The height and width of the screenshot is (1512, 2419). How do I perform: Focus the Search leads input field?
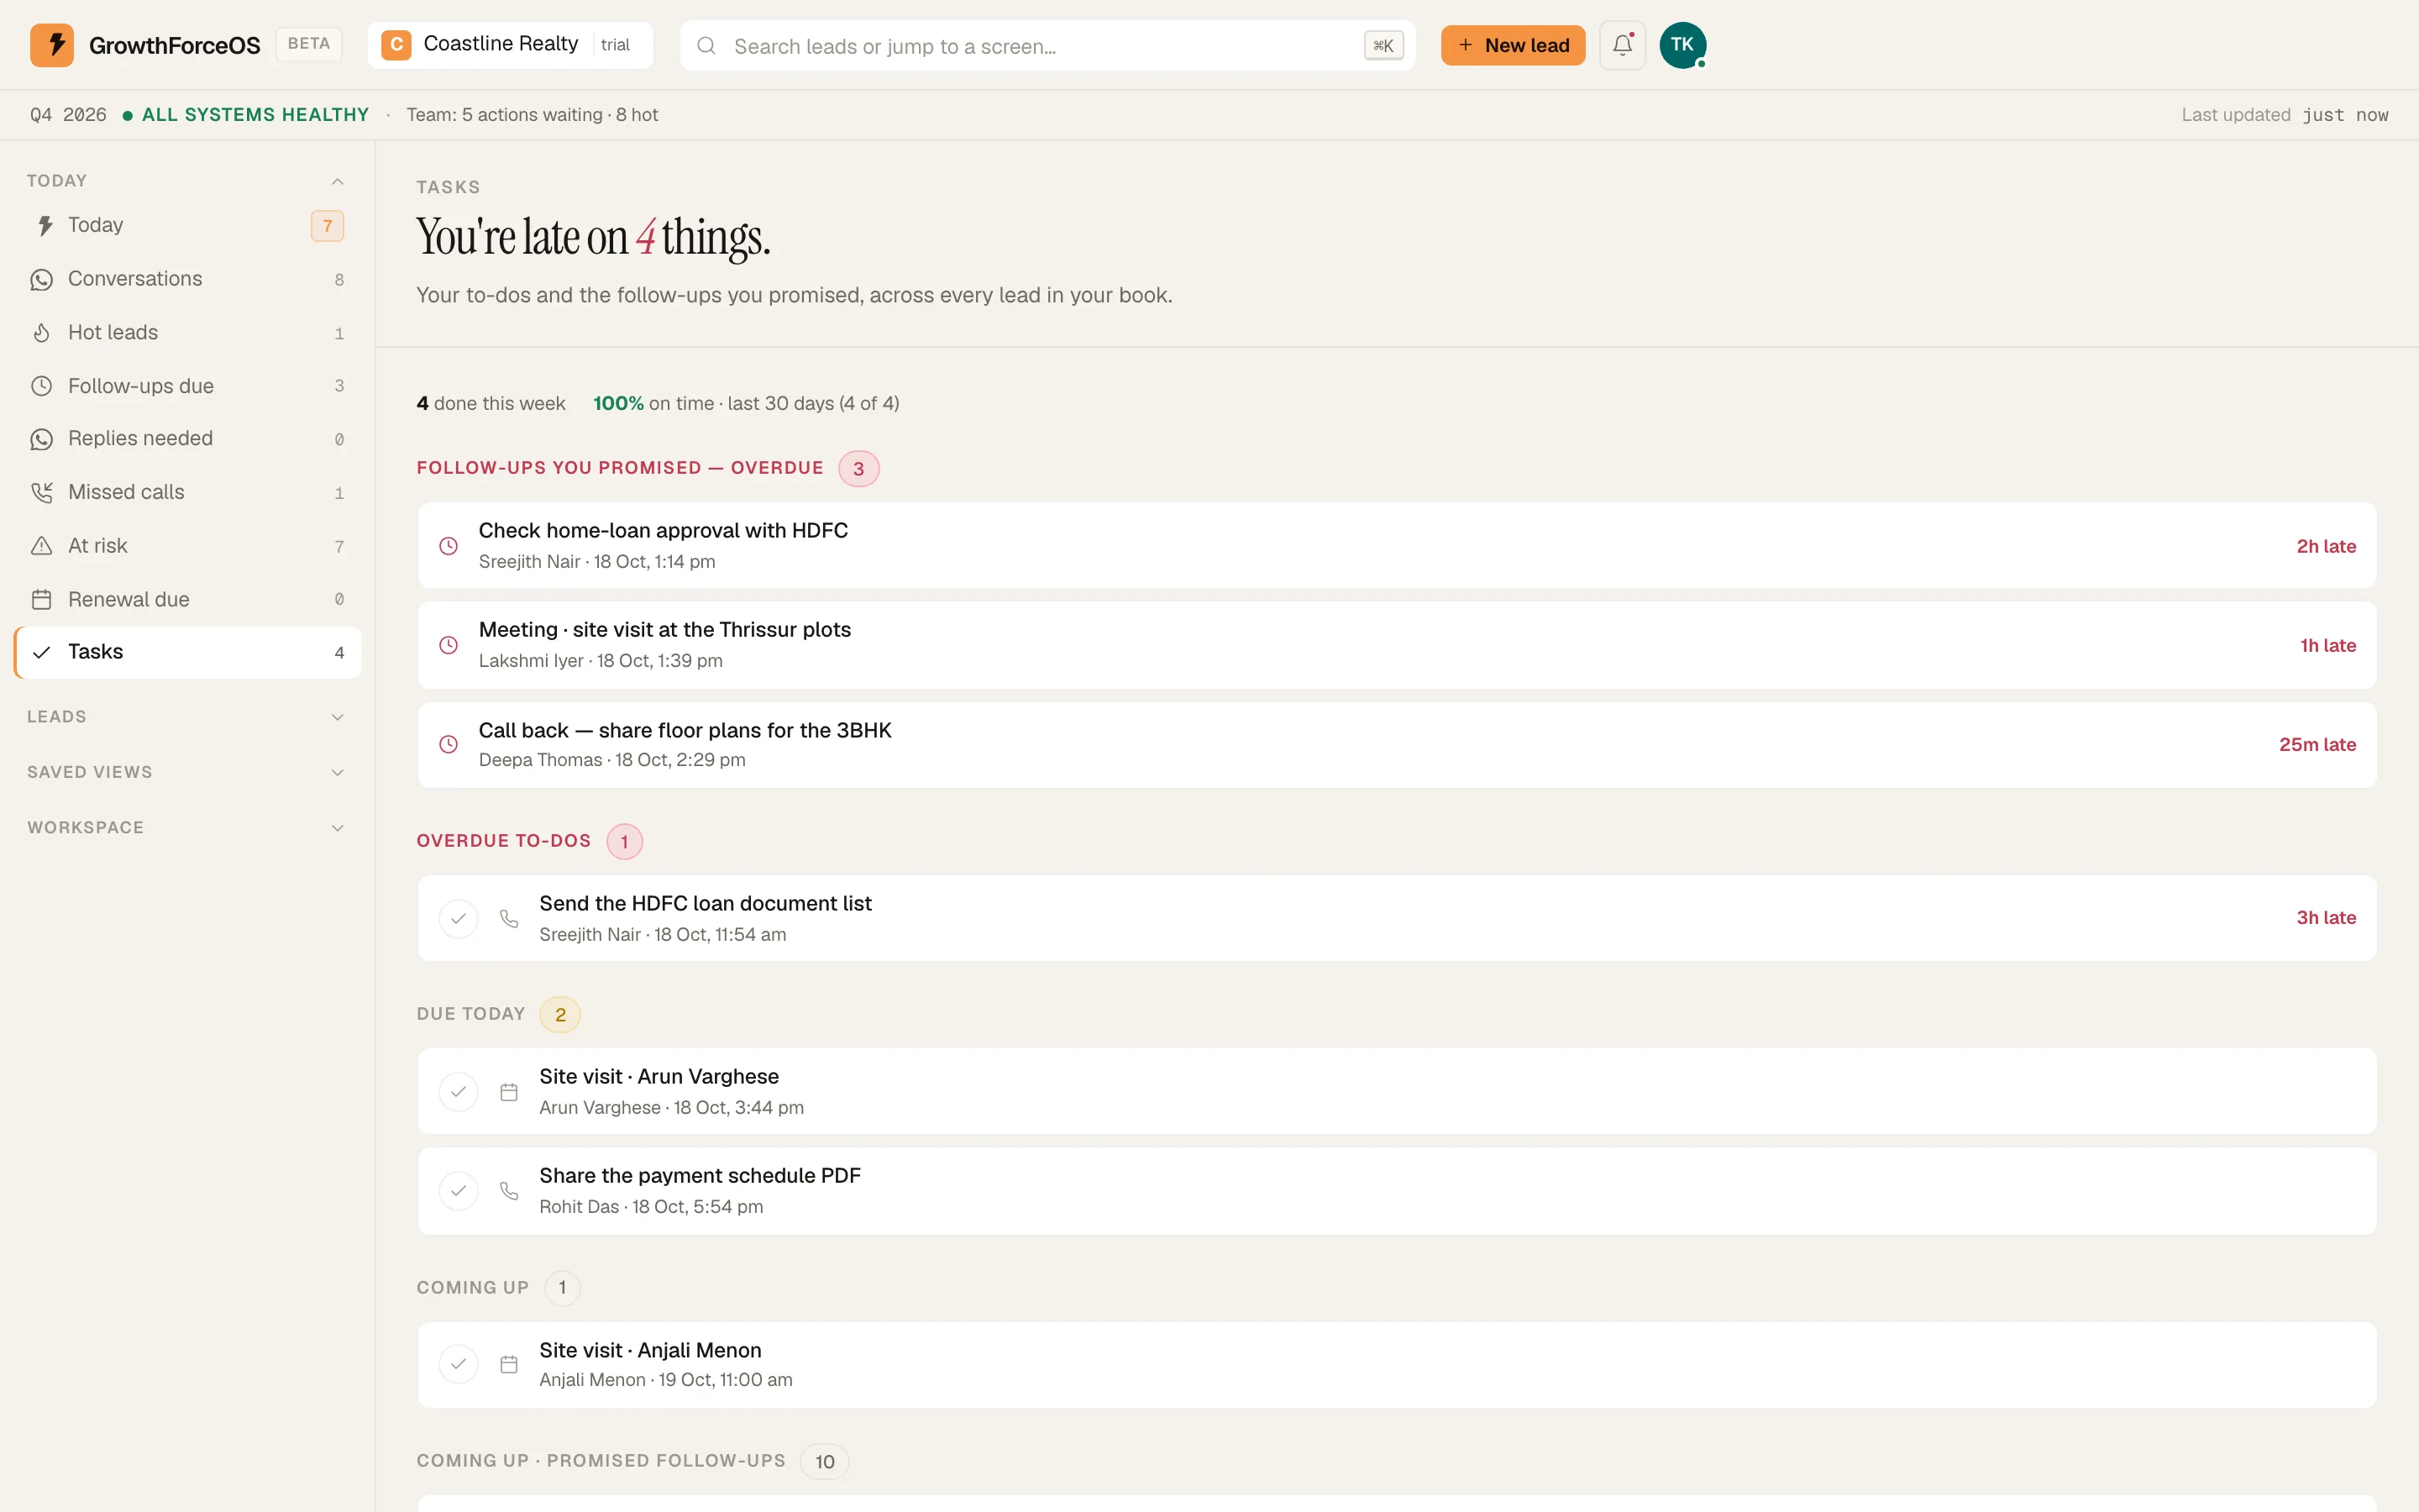click(x=1047, y=46)
